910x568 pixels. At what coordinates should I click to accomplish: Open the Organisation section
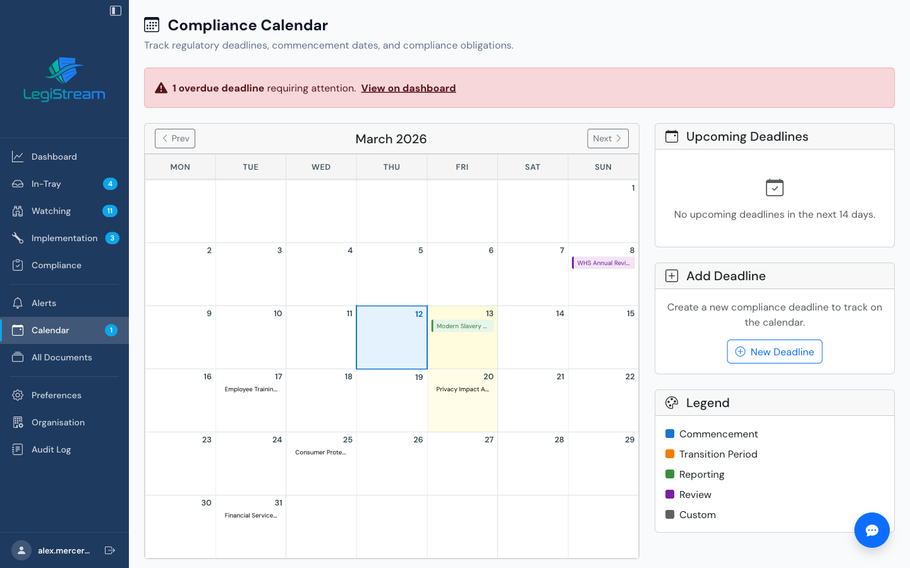pos(58,422)
